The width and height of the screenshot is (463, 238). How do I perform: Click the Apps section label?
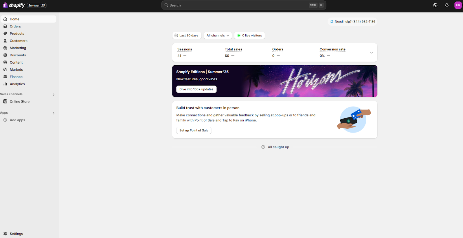pos(4,113)
